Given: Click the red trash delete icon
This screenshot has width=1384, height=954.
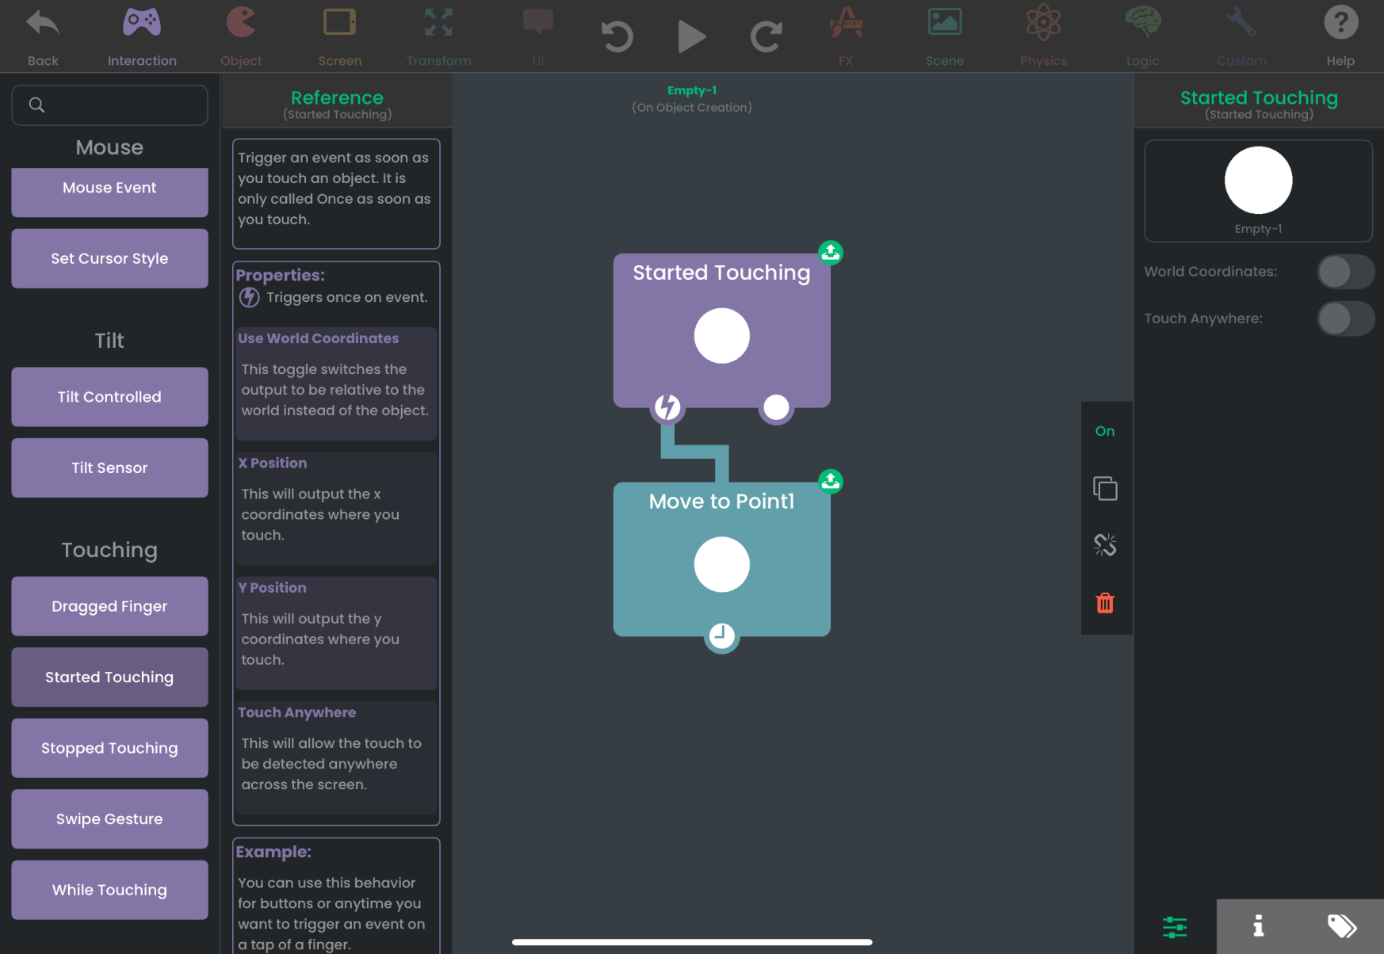Looking at the screenshot, I should coord(1105,603).
